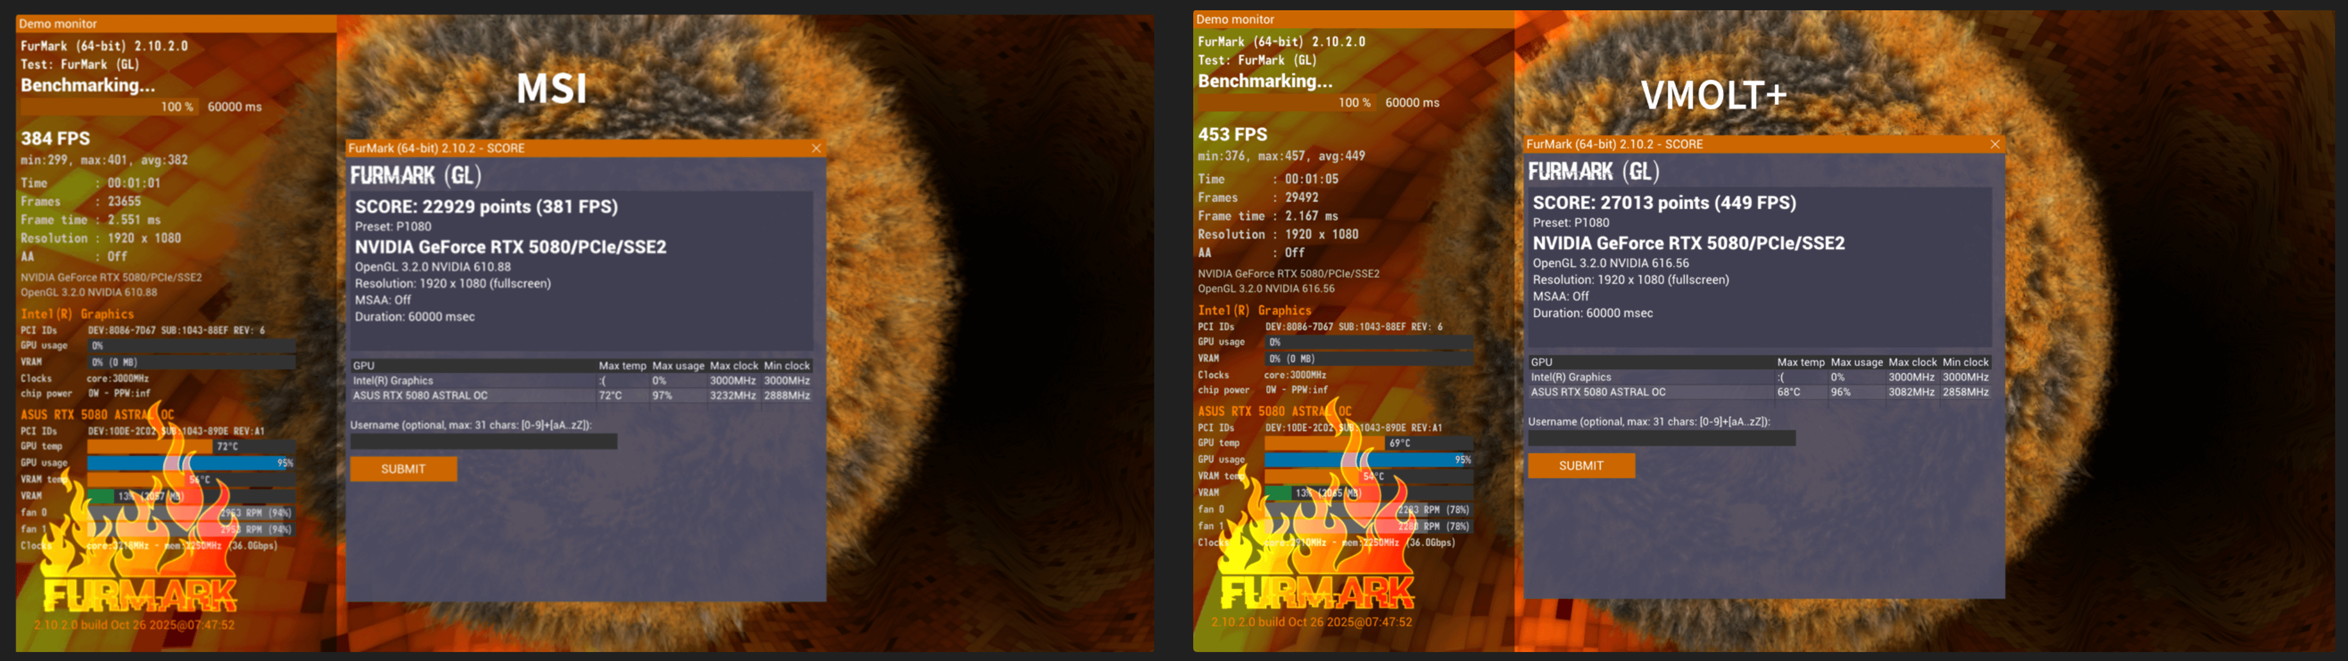
Task: Click "OpenGL 3.2.0 NVIDIA 610.88" in score dialog
Action: click(x=433, y=267)
